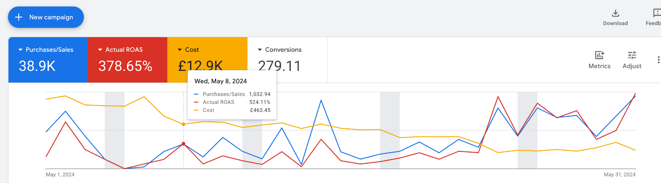Click the £463.45 tooltip value
This screenshot has height=183, width=661.
coord(260,110)
